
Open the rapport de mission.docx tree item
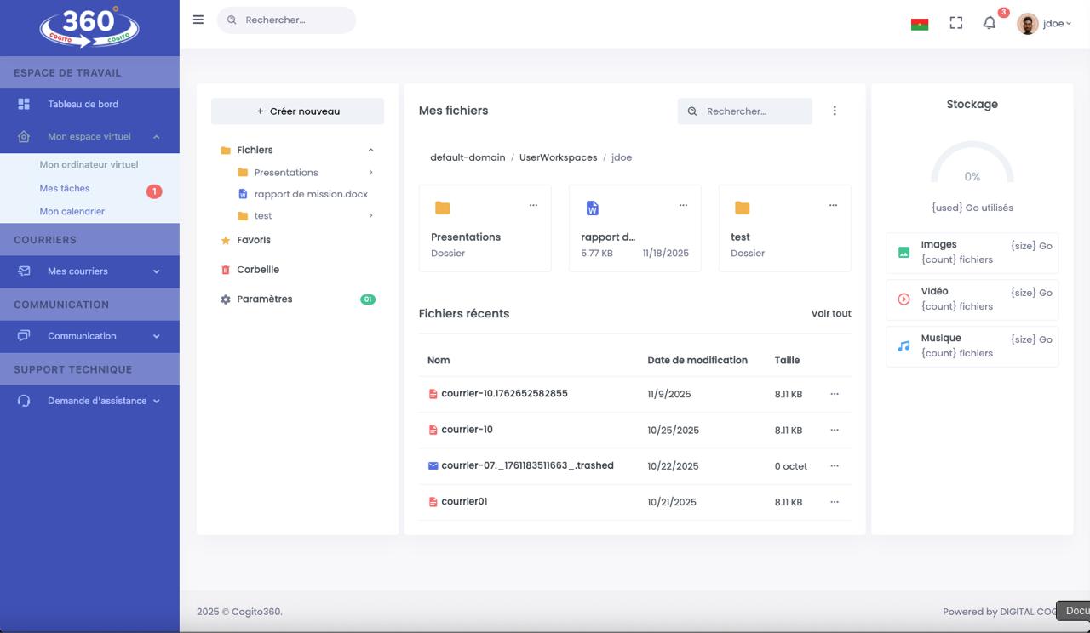pos(311,194)
